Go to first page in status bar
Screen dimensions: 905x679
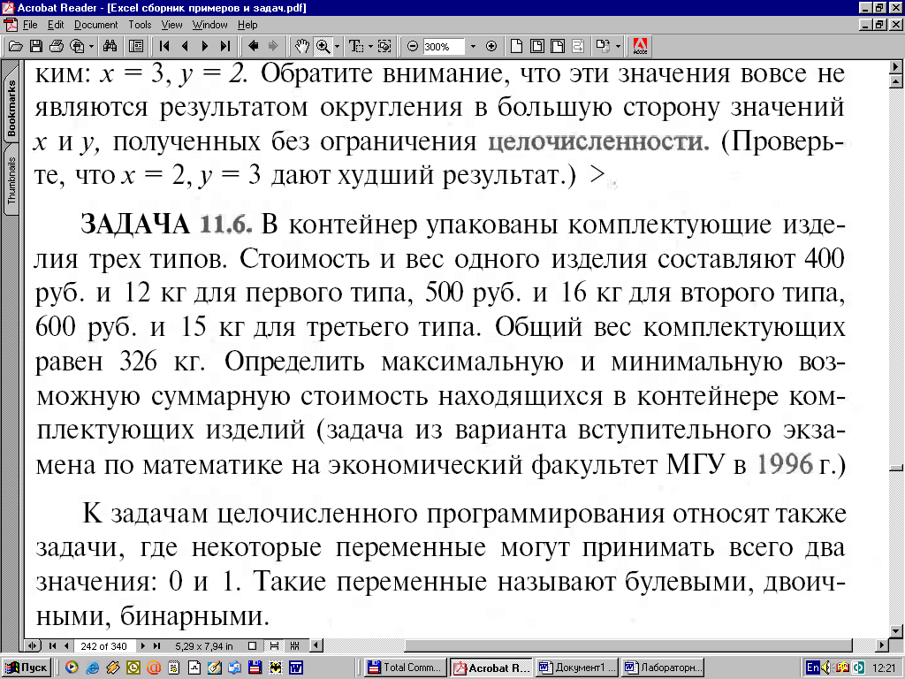click(52, 645)
